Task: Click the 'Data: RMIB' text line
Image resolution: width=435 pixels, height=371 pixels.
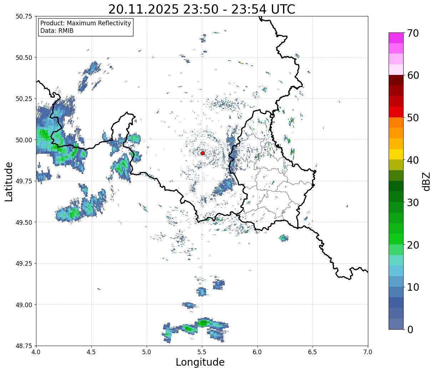Action: pos(57,31)
